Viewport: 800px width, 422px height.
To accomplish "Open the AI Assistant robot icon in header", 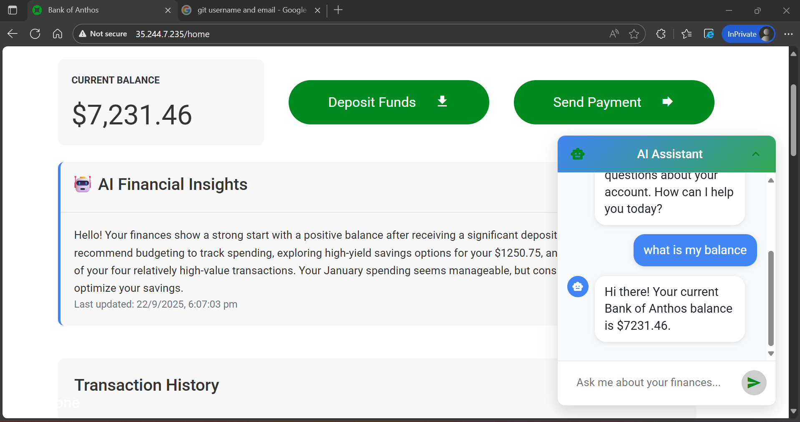I will tap(578, 154).
